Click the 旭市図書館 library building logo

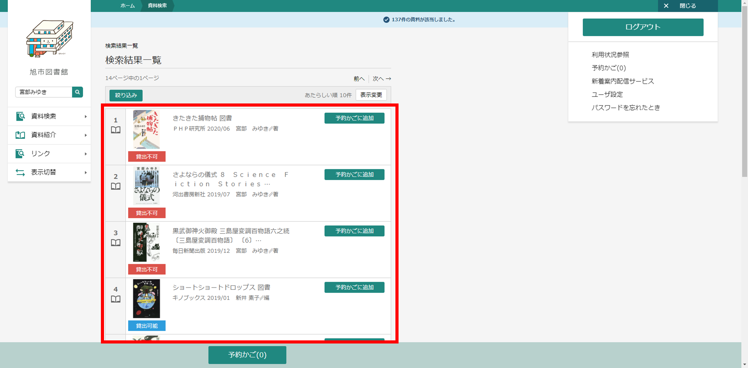49,39
